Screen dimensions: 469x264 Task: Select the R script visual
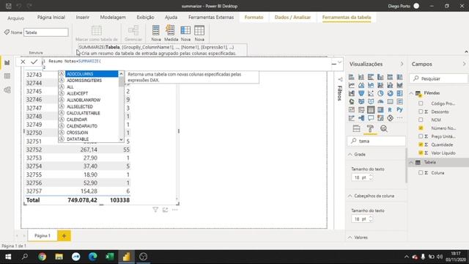point(390,110)
